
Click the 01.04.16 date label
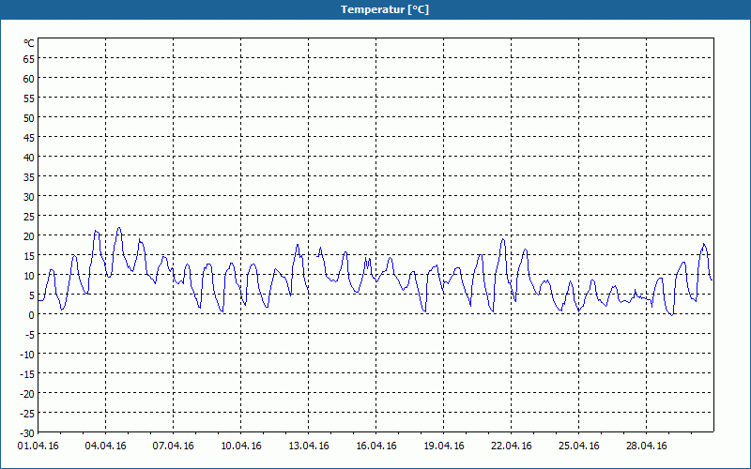click(38, 446)
